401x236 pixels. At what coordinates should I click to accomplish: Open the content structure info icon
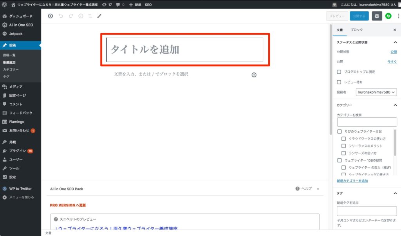[x=81, y=16]
